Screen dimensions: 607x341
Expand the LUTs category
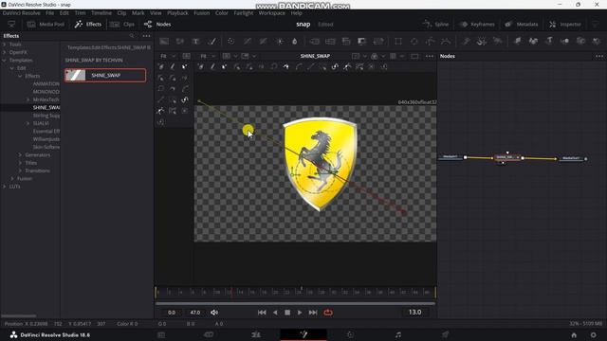[4, 187]
